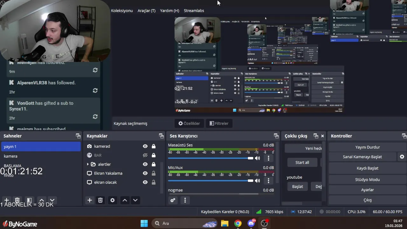Remove selected source with trash icon
This screenshot has height=229, width=407.
[100, 200]
